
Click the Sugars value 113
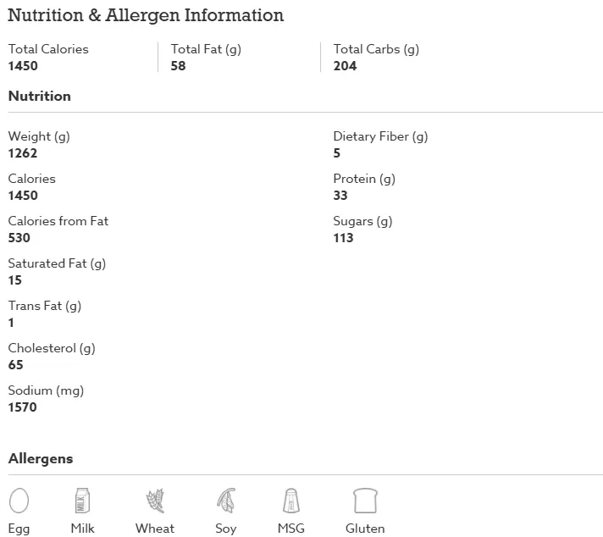coord(343,238)
